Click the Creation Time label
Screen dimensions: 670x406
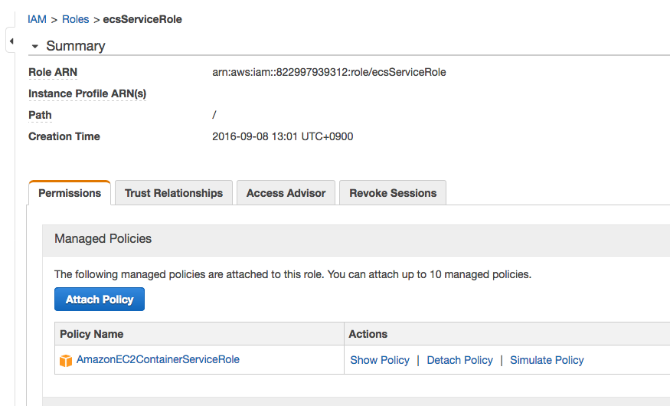pyautogui.click(x=64, y=136)
